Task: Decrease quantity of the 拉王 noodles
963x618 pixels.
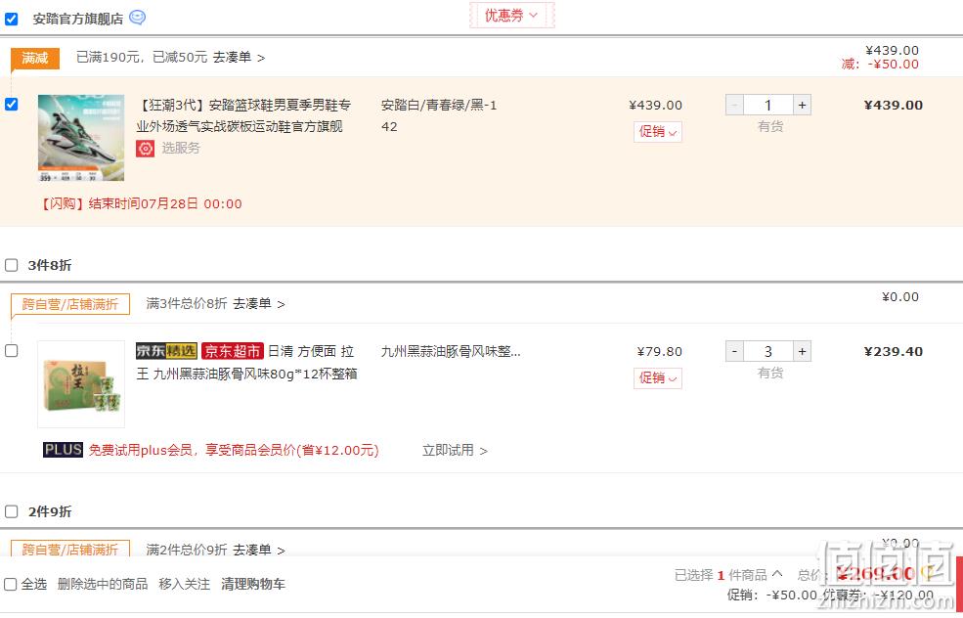Action: click(x=734, y=351)
